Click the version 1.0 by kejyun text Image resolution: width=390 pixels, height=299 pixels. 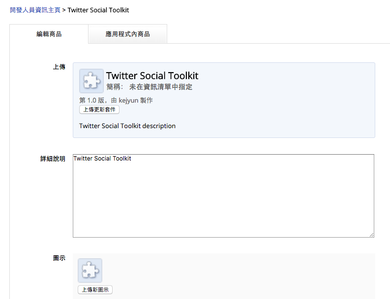point(116,100)
